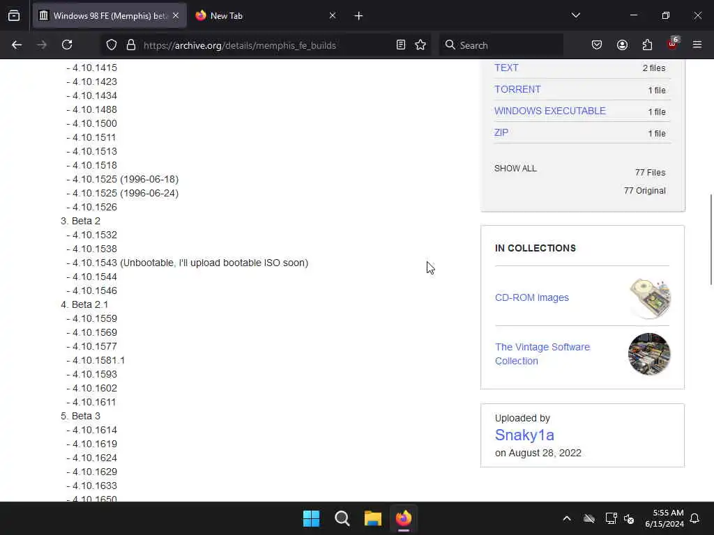Open the Firefox application menu
Image resolution: width=714 pixels, height=535 pixels.
point(697,45)
